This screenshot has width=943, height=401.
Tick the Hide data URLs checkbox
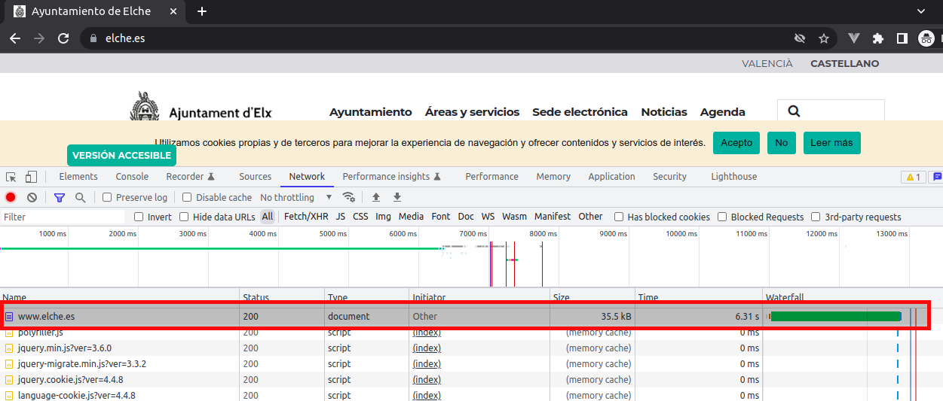184,217
